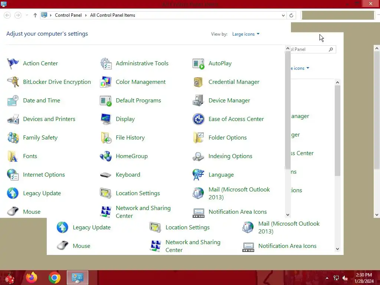
Task: Open the Date and Time calendar icon
Action: point(13,101)
